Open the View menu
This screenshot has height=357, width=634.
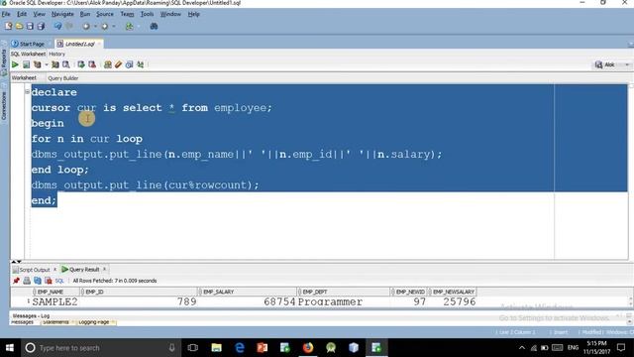click(39, 14)
